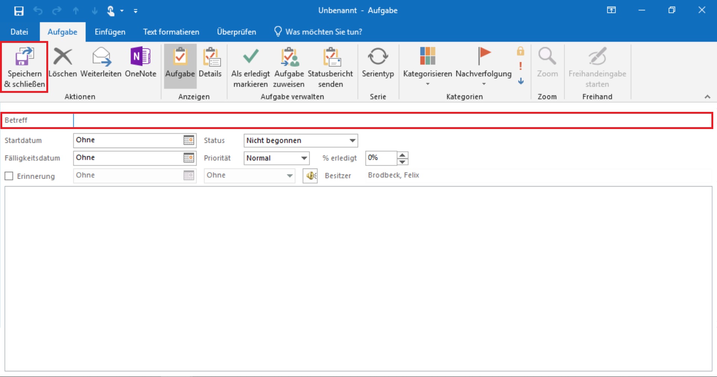Viewport: 717px width, 377px height.
Task: Show the Aufgabe view
Action: pos(180,66)
